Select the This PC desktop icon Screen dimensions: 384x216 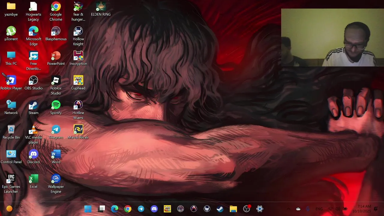[11, 58]
